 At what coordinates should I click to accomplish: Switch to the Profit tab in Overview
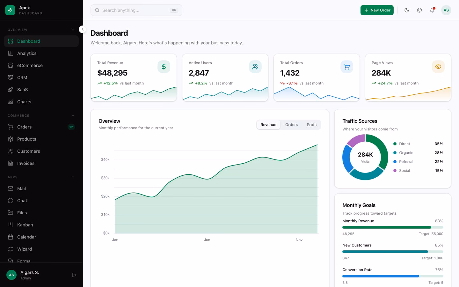click(x=312, y=125)
